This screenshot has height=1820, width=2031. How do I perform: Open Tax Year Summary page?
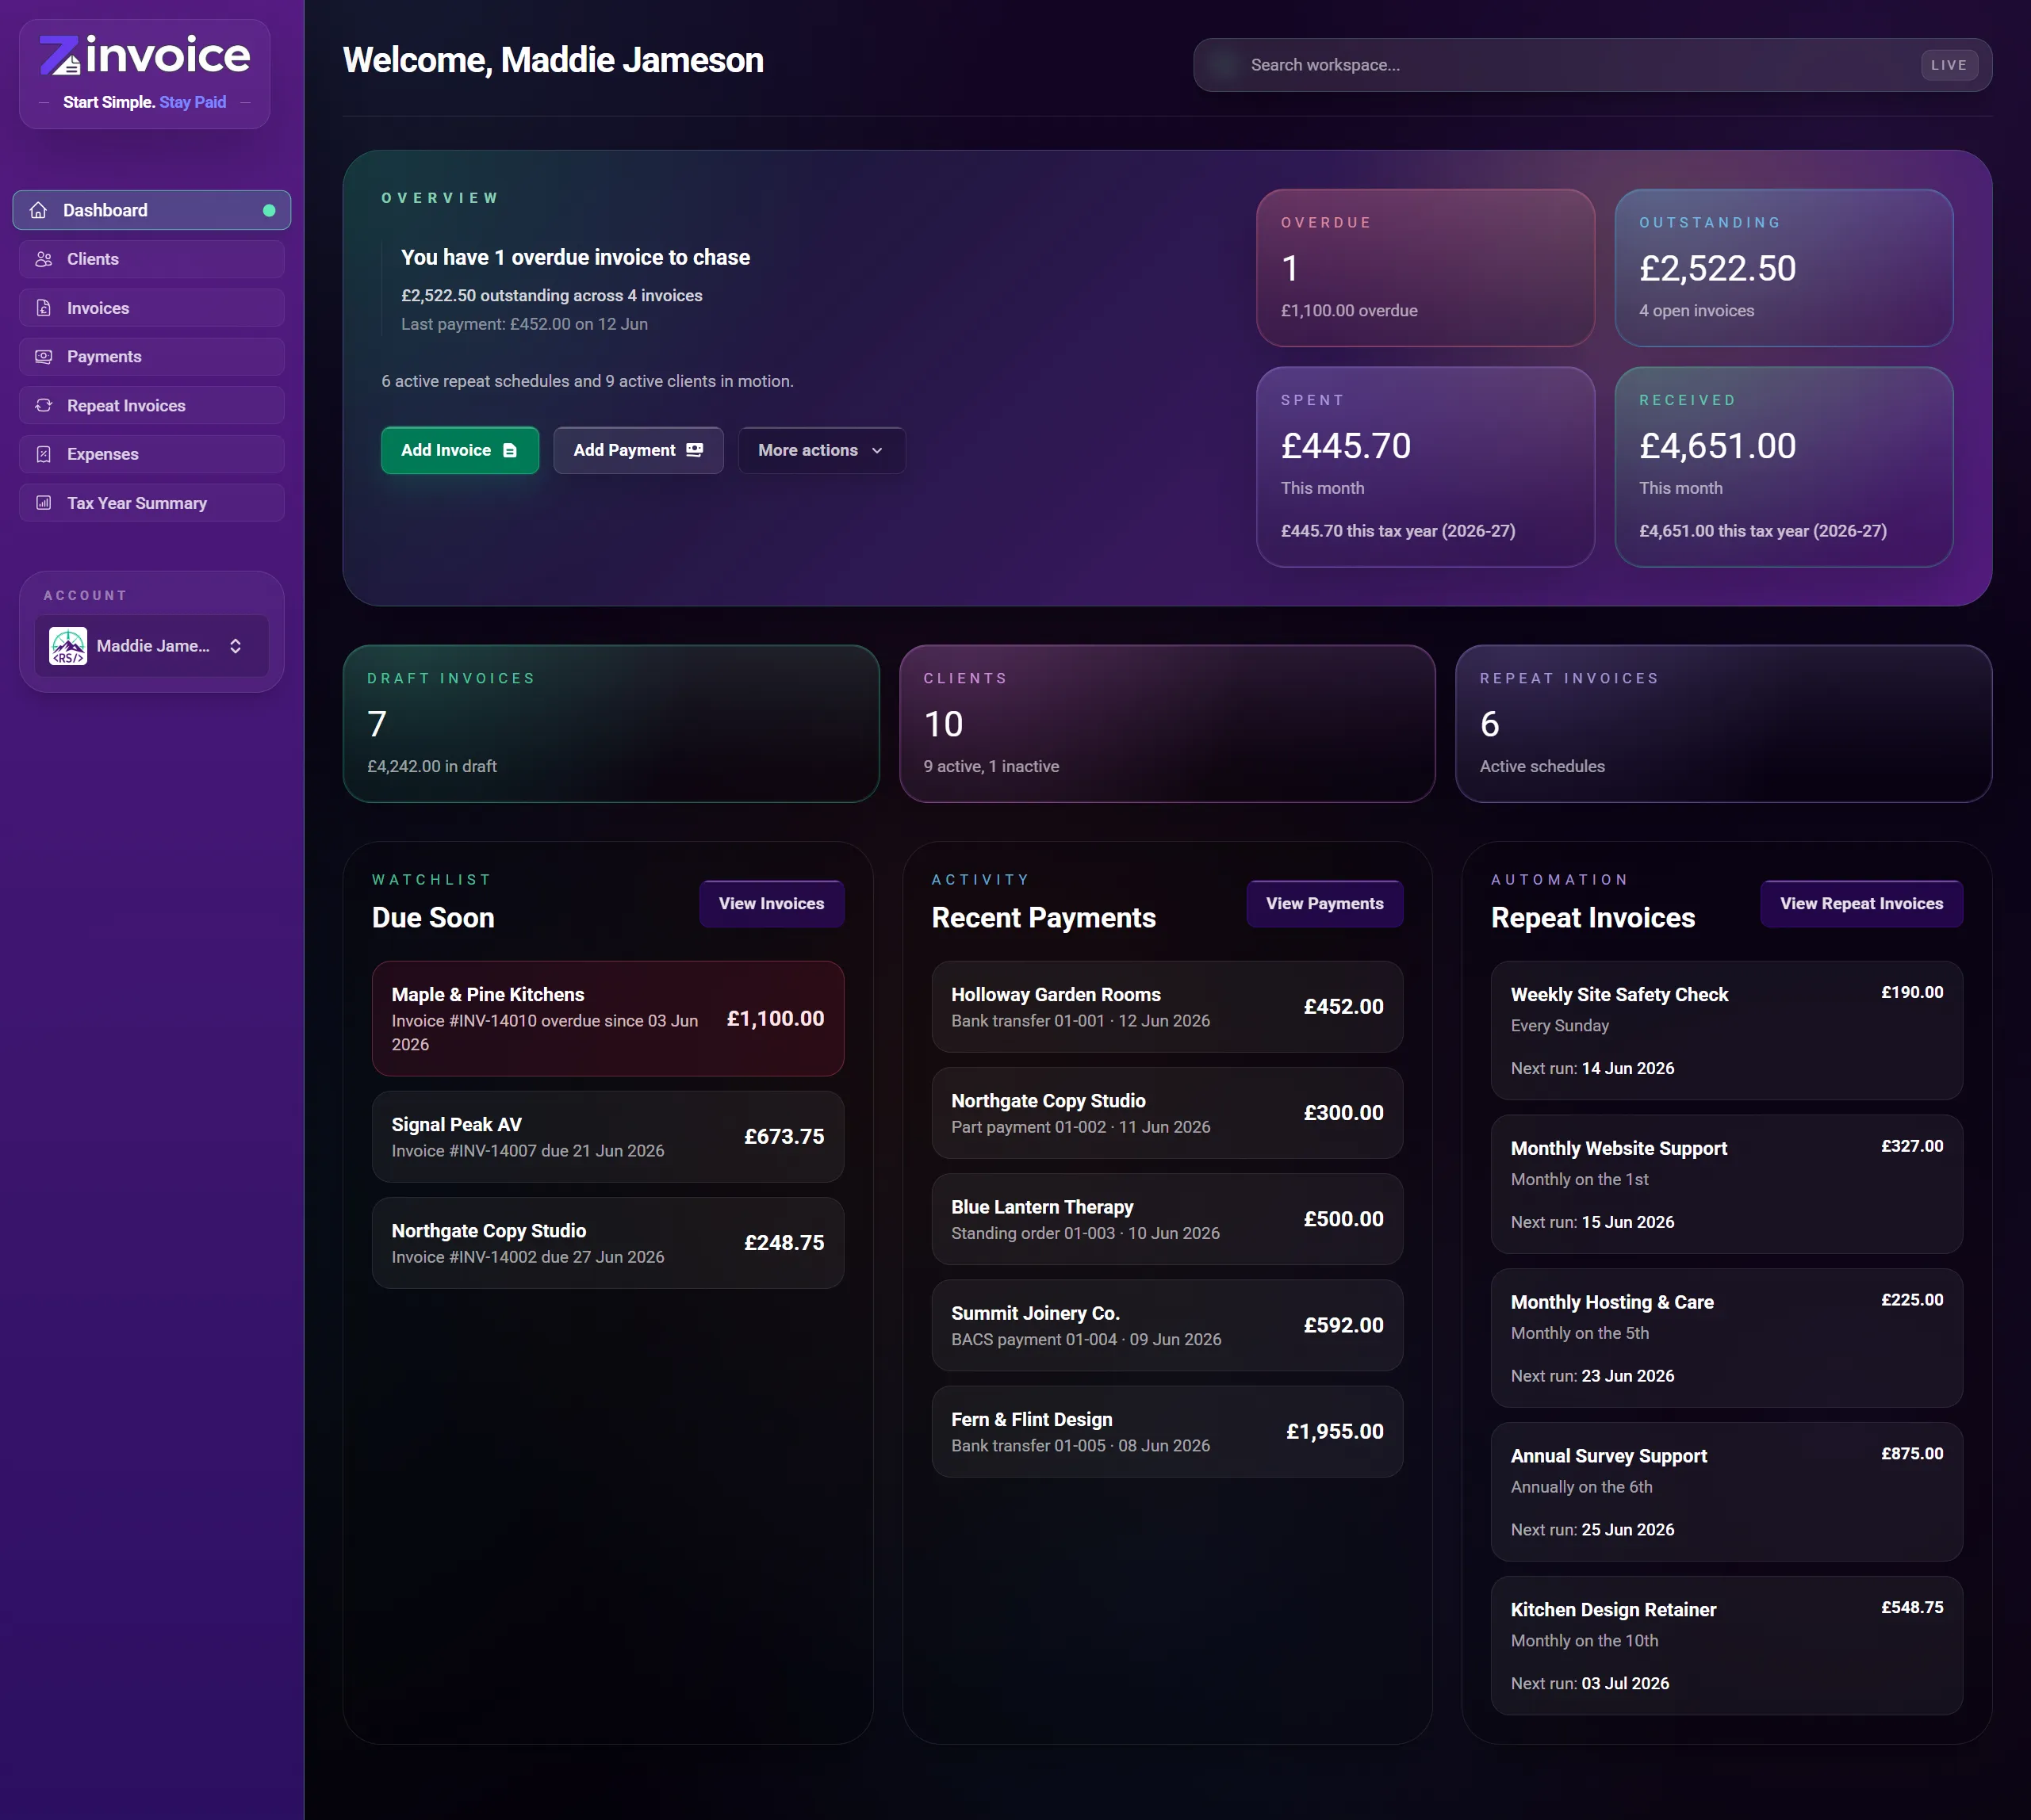152,503
